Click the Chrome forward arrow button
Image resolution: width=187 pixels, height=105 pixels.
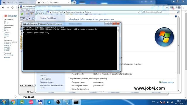8,8
